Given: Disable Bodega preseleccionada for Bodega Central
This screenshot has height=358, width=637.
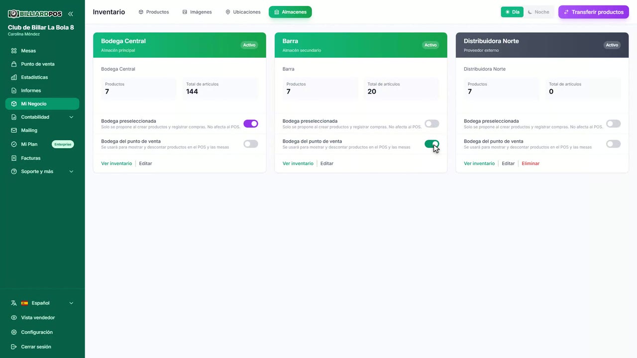Looking at the screenshot, I should pos(251,123).
